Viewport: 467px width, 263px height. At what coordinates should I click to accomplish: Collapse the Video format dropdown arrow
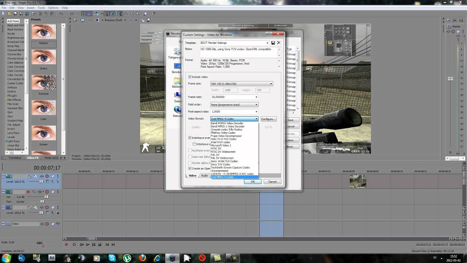click(x=256, y=119)
